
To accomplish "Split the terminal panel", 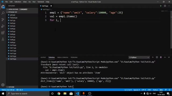I will coord(157,57).
